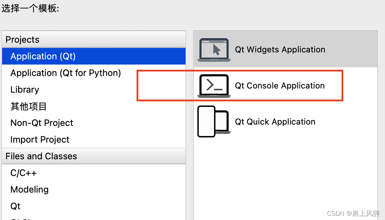Click the Projects section header
385x220 pixels.
[94, 39]
